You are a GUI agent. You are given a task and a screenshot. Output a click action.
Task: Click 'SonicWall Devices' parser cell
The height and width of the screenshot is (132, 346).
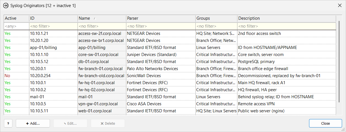pyautogui.click(x=161, y=76)
